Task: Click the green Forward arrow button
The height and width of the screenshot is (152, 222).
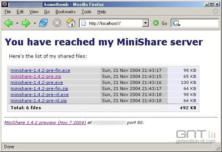Action: (x=26, y=23)
